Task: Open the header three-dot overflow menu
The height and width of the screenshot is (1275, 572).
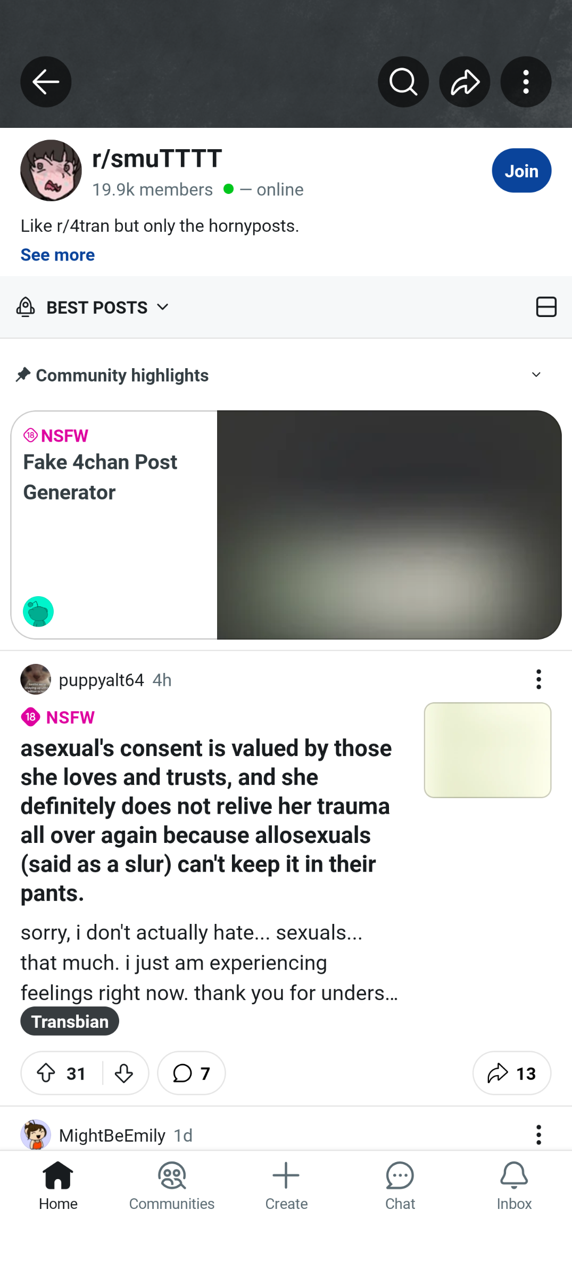Action: point(526,82)
